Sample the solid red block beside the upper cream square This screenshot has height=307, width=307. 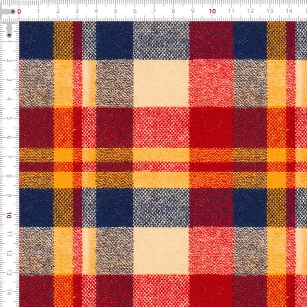pyautogui.click(x=211, y=83)
